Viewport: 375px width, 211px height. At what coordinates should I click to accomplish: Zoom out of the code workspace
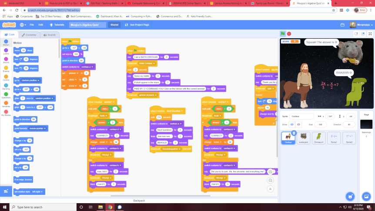270,181
